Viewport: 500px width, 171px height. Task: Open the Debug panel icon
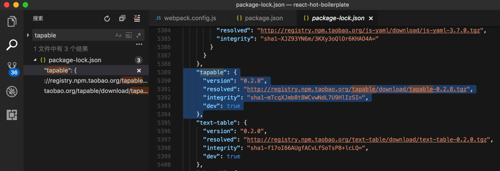[x=12, y=92]
